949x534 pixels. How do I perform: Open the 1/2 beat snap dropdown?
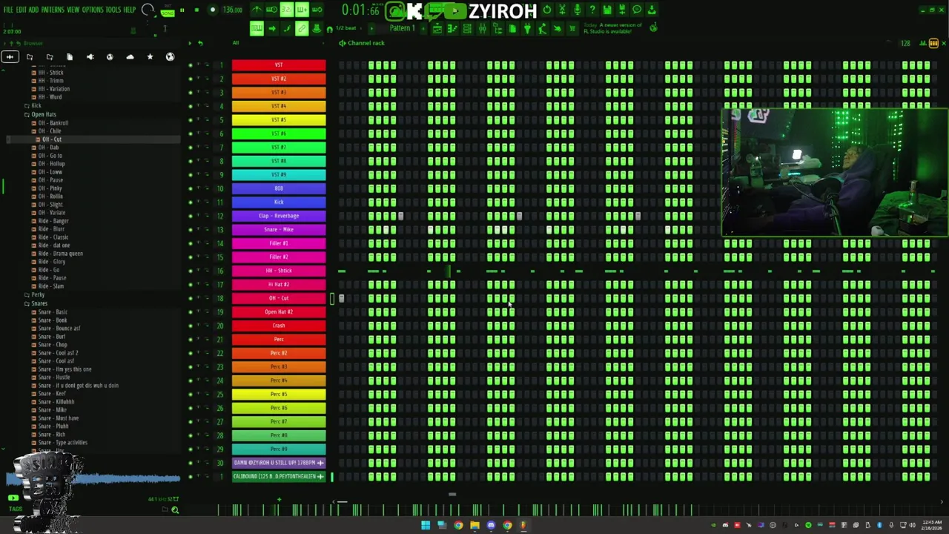pyautogui.click(x=346, y=28)
